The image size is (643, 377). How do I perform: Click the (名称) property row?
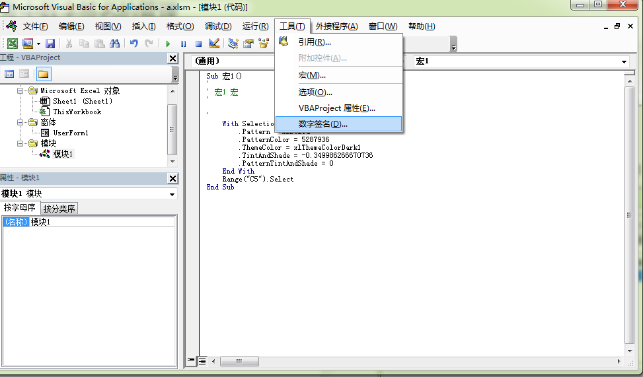pyautogui.click(x=89, y=222)
